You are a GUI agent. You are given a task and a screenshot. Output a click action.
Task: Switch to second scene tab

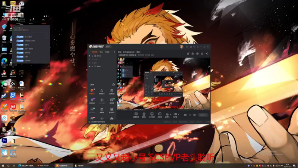[x=101, y=52]
